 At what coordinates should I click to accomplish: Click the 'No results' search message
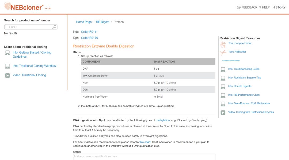(x=11, y=33)
